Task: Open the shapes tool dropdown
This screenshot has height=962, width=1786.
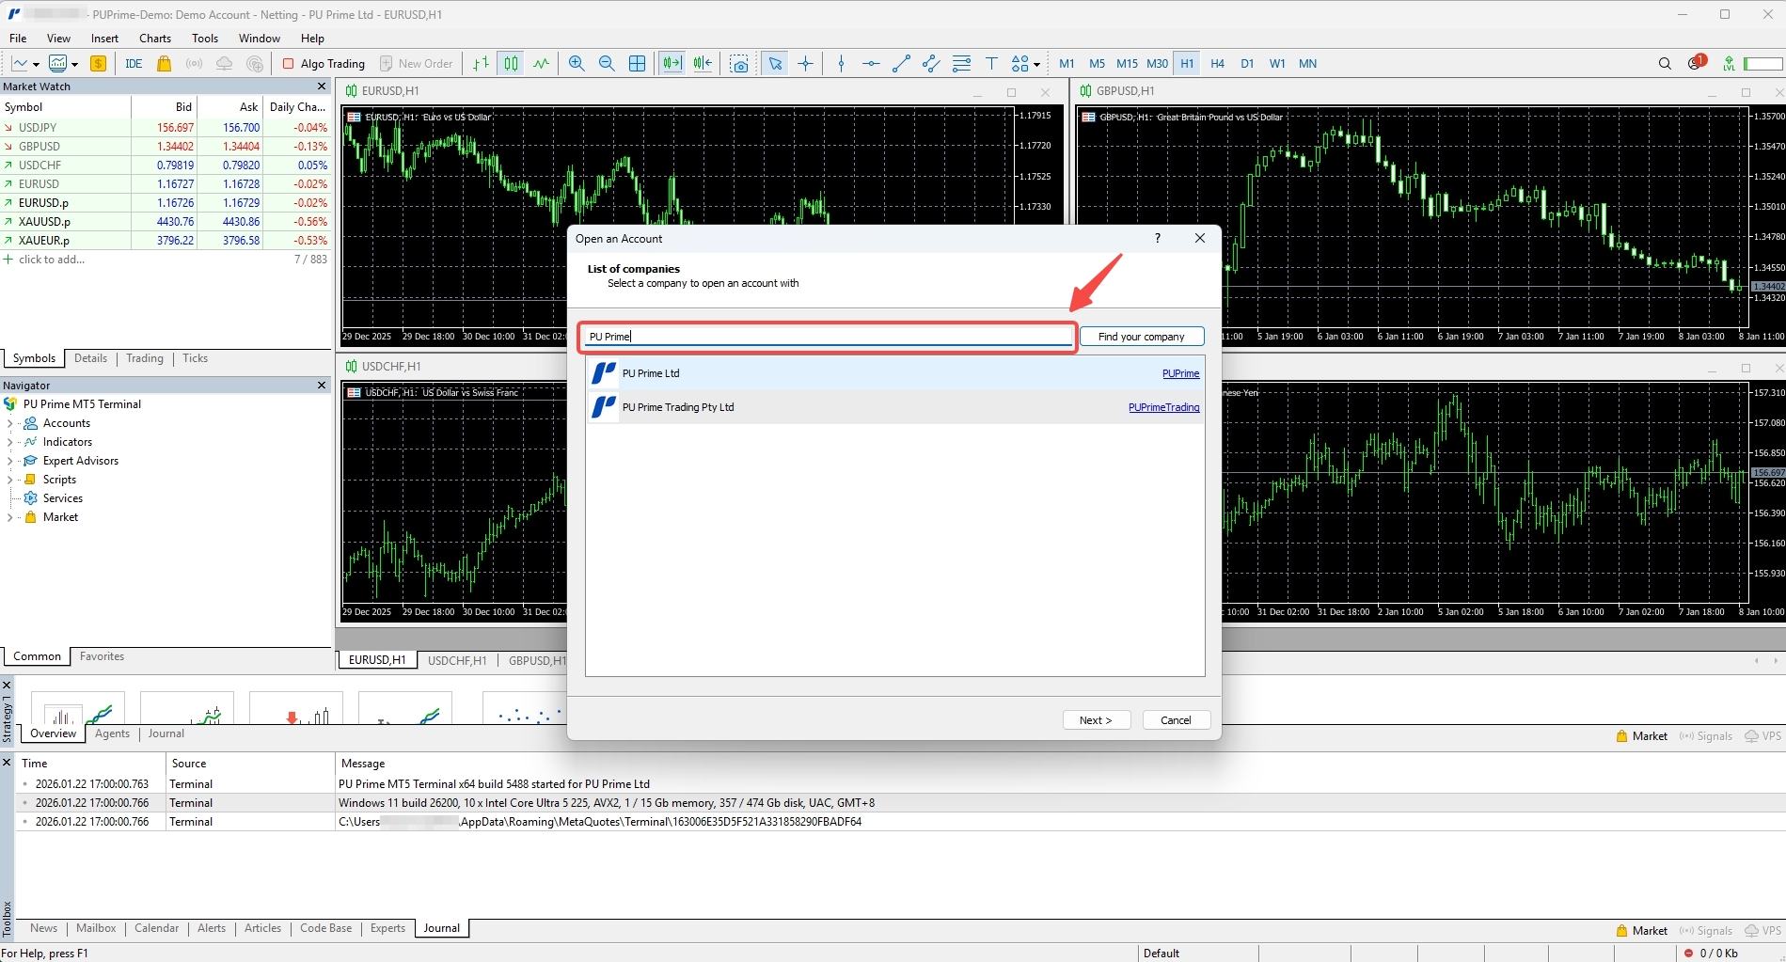Action: tap(1035, 63)
